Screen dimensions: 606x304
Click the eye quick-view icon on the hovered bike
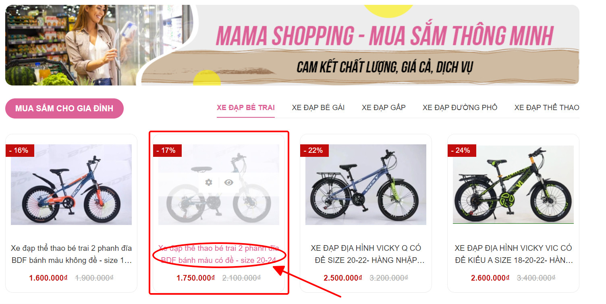tap(229, 183)
